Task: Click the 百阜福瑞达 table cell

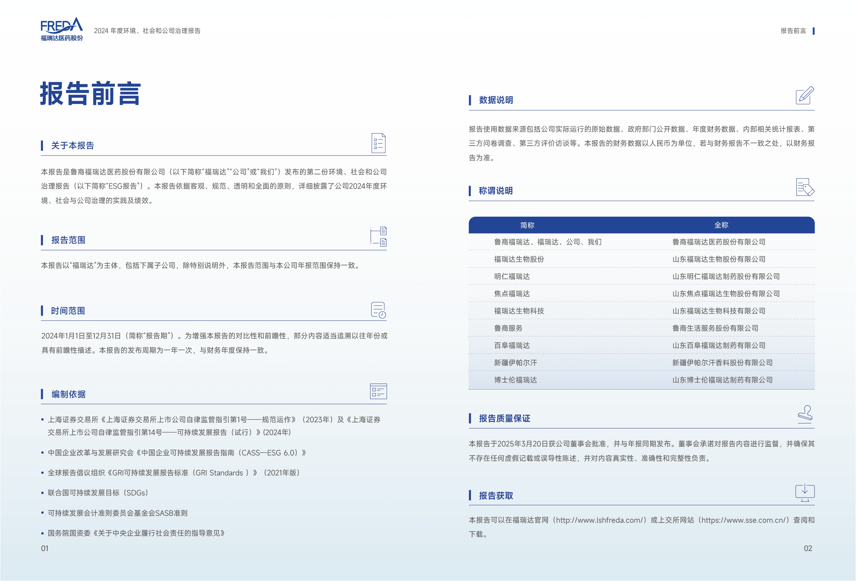Action: (511, 346)
